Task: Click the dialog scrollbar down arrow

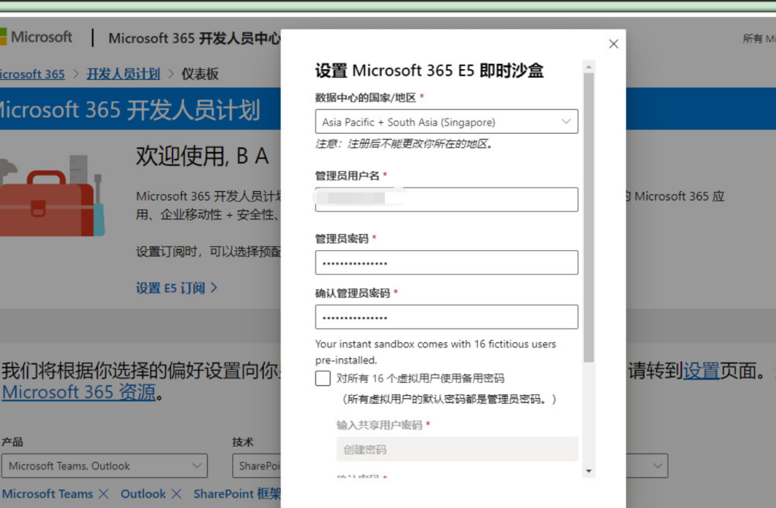Action: 588,471
